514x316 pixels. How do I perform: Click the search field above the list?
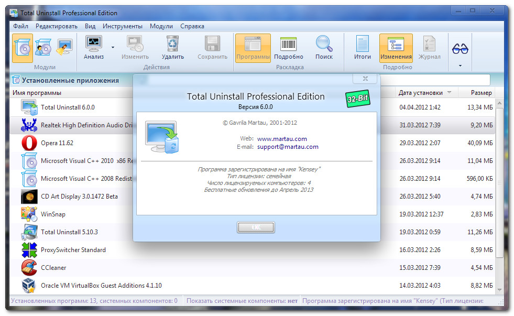point(435,80)
